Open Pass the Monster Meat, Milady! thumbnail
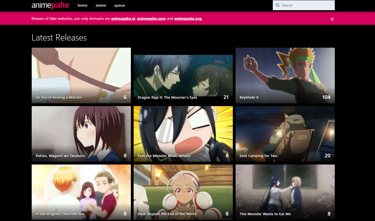 (x=183, y=134)
